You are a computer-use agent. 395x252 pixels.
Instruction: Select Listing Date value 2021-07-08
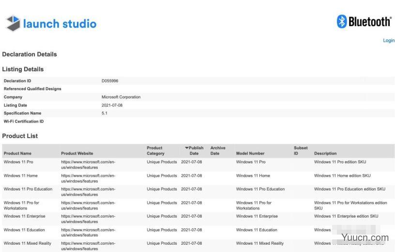(112, 105)
